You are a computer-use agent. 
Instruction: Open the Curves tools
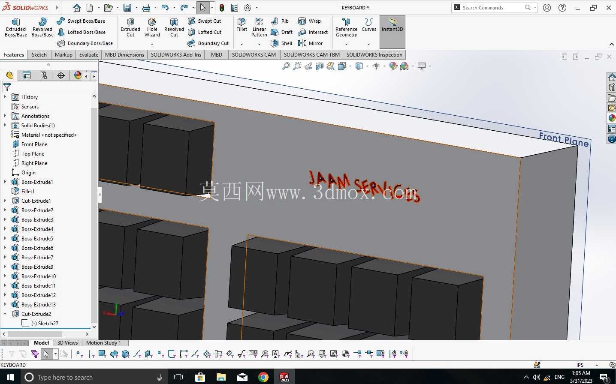coord(368,25)
